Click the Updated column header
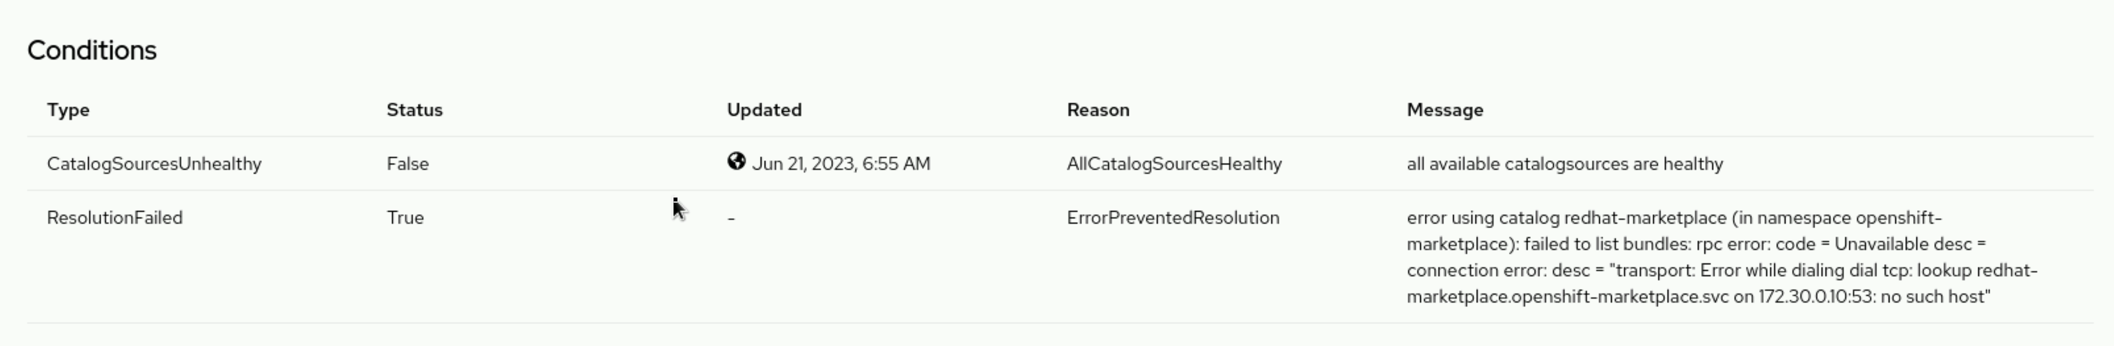The width and height of the screenshot is (2114, 346). coord(764,110)
